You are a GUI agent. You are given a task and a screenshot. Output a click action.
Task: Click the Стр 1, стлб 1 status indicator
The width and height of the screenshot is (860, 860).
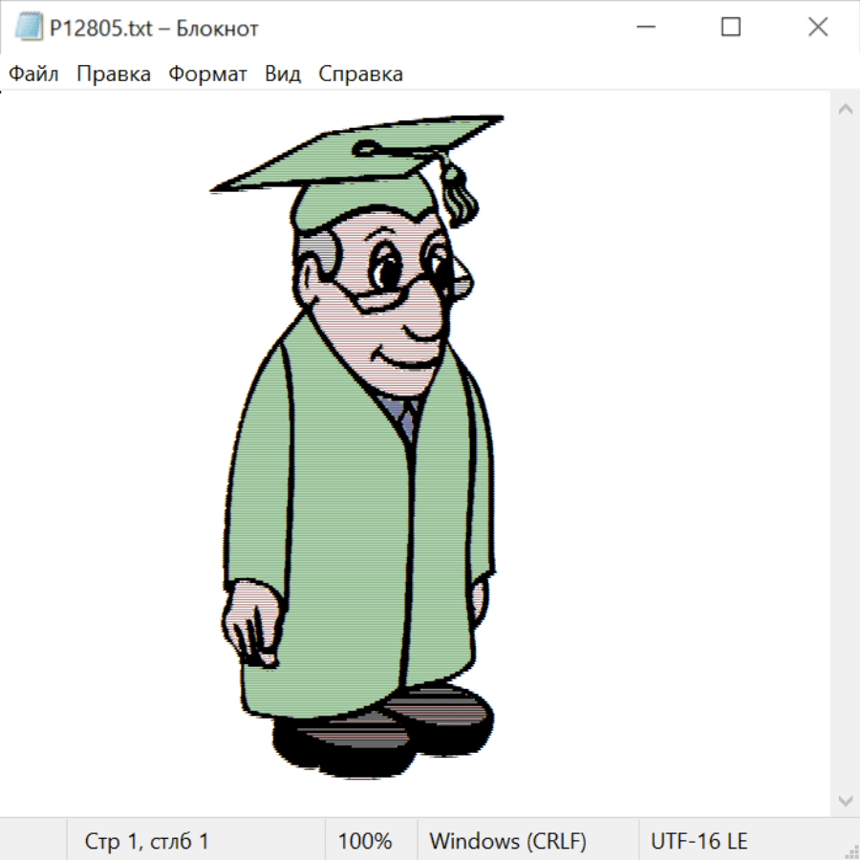coord(146,841)
